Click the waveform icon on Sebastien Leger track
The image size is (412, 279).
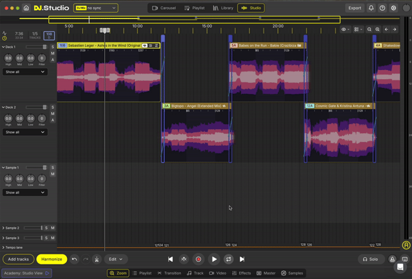coord(144,46)
